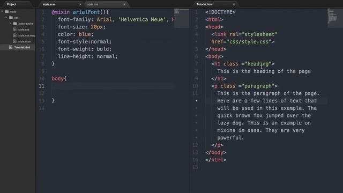Select the .sass-cache folder name

point(26,24)
